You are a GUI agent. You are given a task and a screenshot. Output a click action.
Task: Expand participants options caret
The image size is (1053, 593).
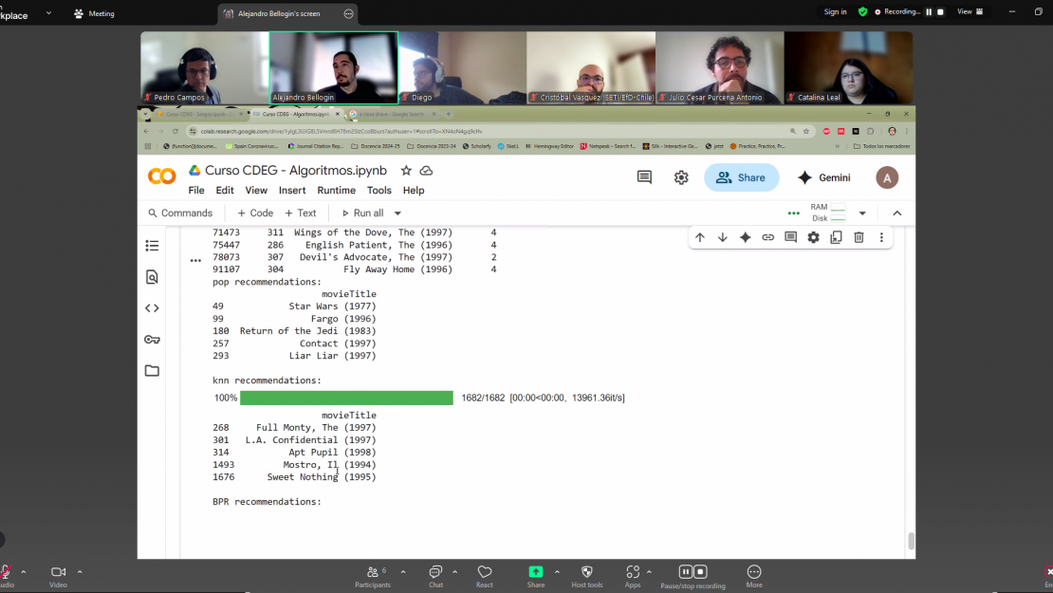403,572
